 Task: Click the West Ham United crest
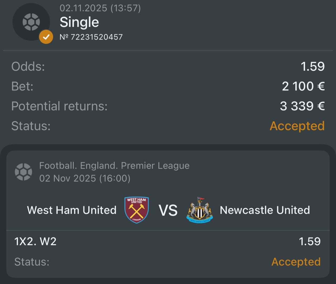coord(136,210)
